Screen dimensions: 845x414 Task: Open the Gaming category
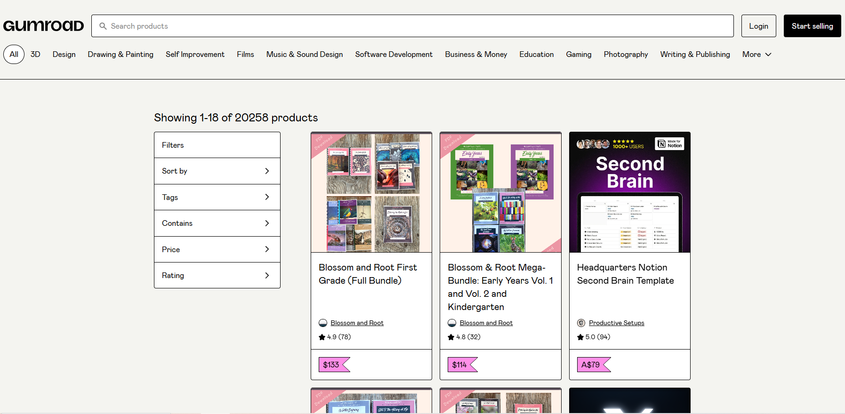579,55
